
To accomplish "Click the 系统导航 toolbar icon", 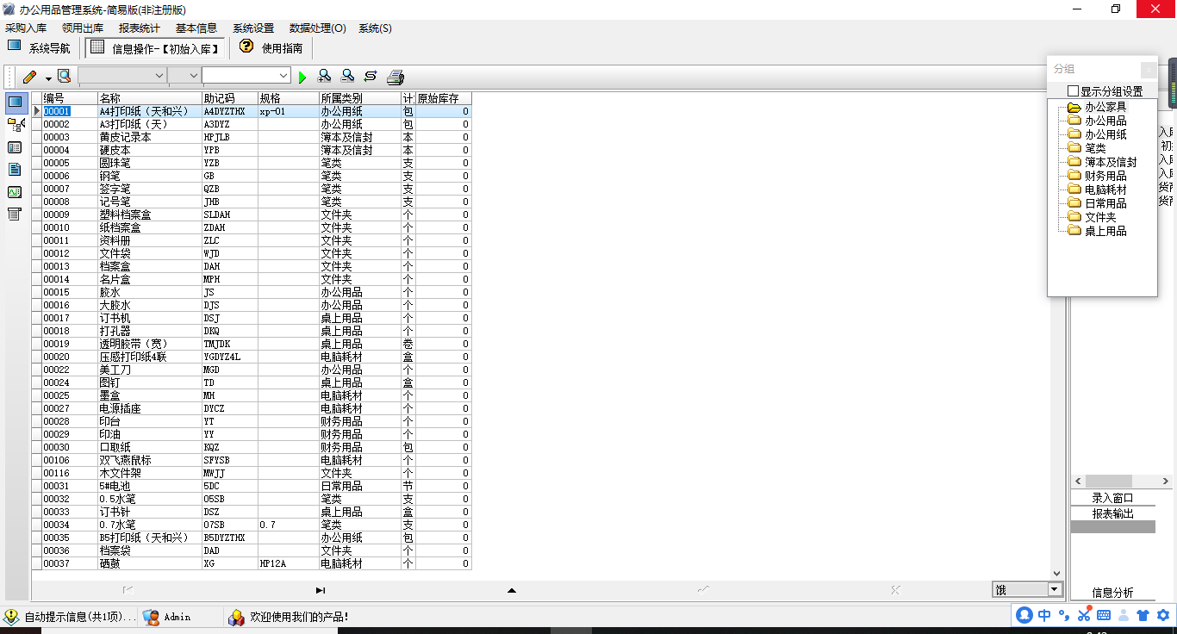I will tap(15, 46).
